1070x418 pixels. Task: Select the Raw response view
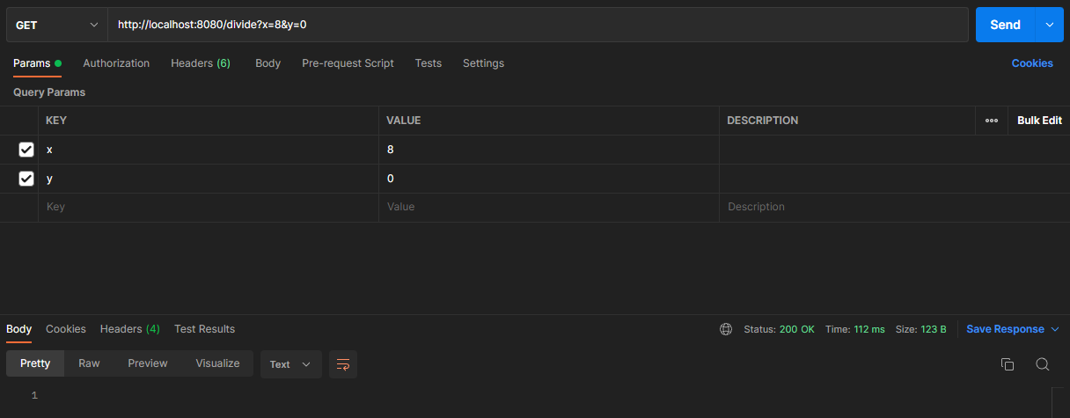pos(89,363)
